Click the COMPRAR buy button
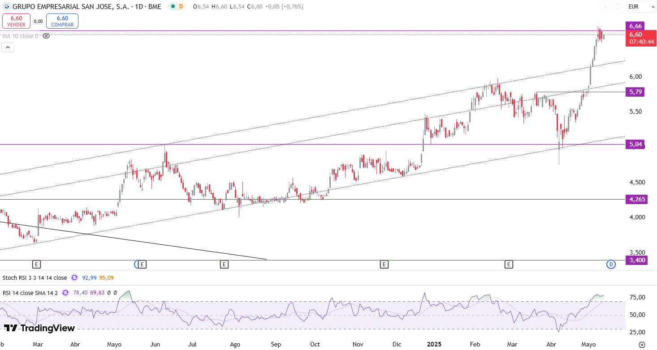 pyautogui.click(x=62, y=21)
